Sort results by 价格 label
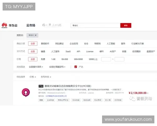The width and height of the screenshot is (157, 126). (32, 77)
